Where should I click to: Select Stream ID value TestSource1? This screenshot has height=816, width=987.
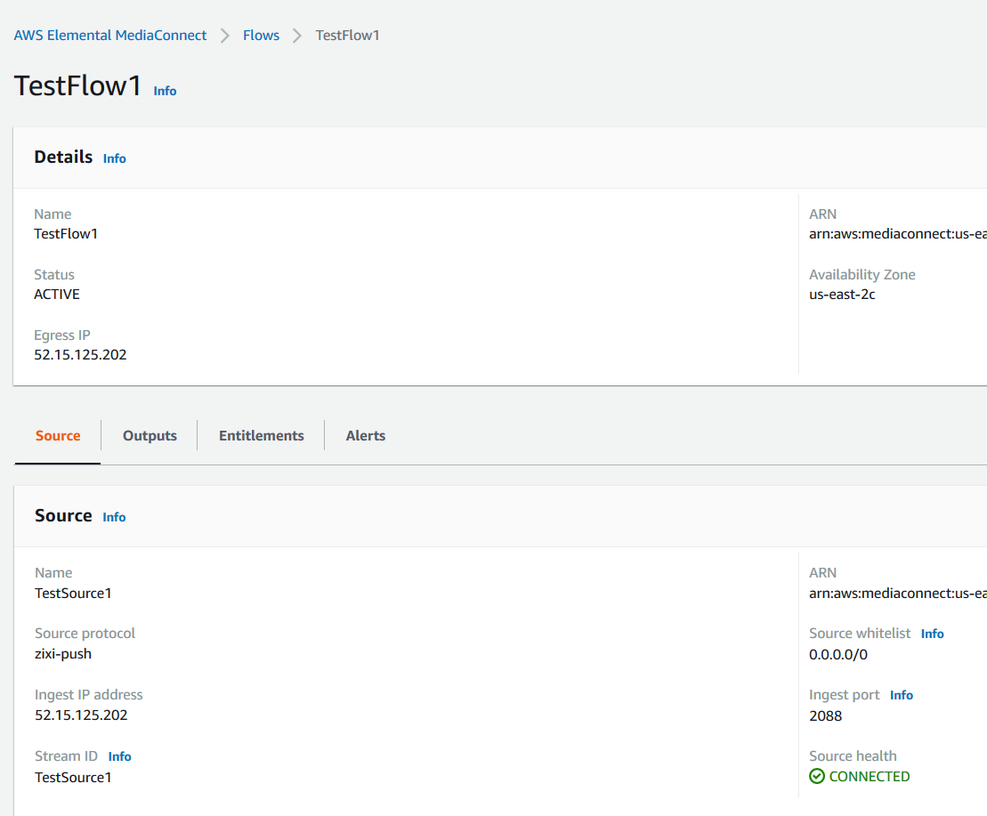[x=73, y=778]
